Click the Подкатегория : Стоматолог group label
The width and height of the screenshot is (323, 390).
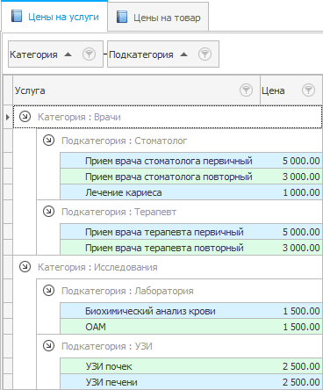pyautogui.click(x=124, y=141)
